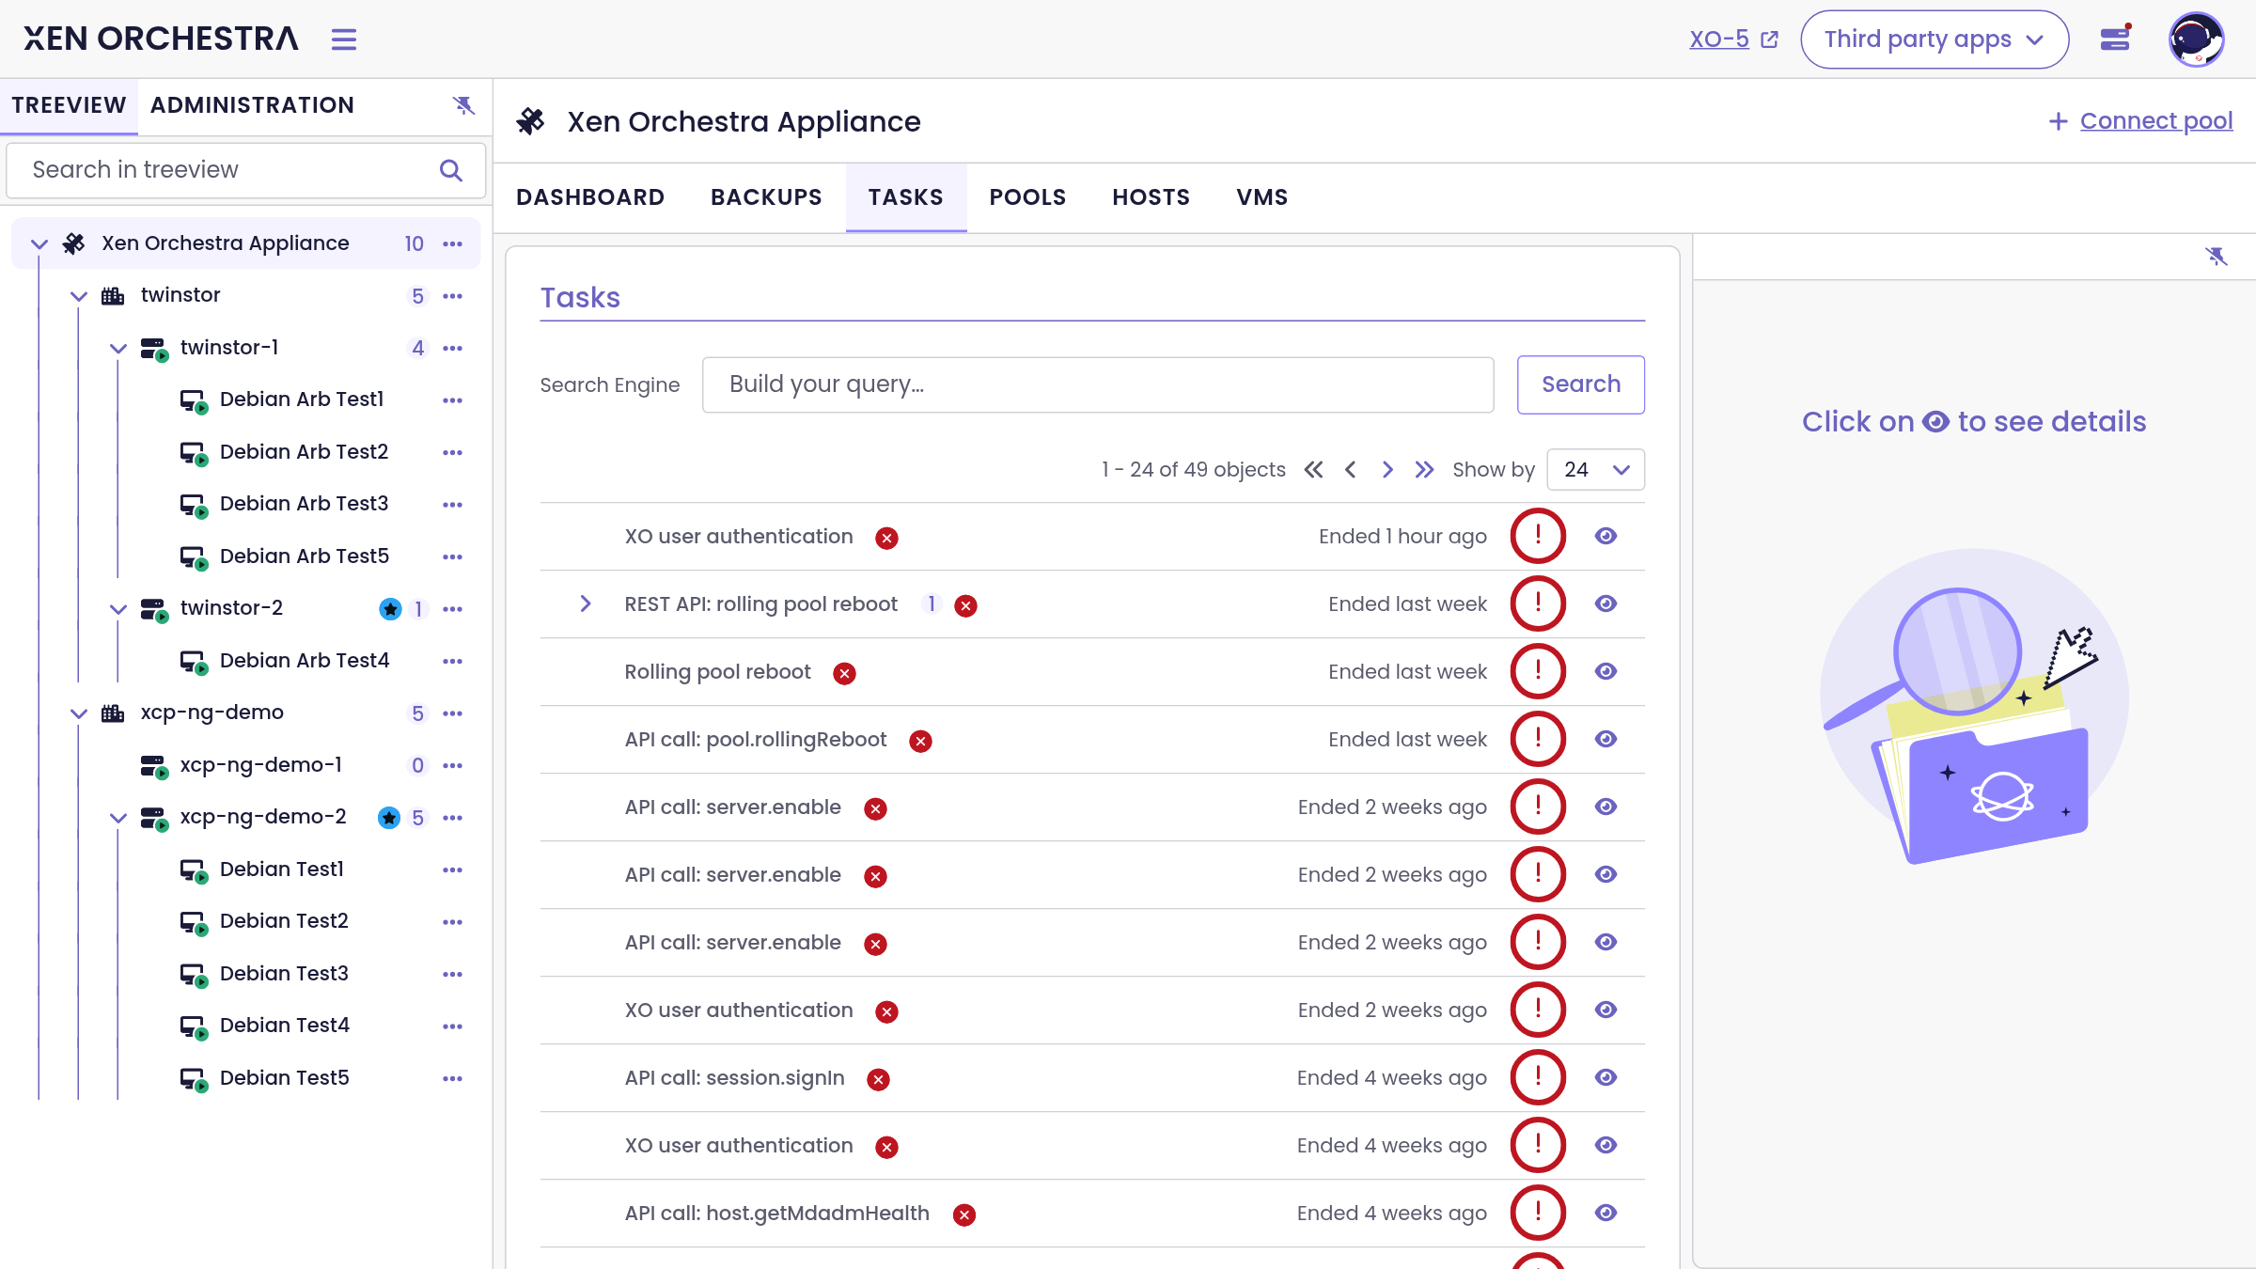Select xcp-ng-demo-1 host in the tree
This screenshot has height=1269, width=2256.
pos(260,765)
